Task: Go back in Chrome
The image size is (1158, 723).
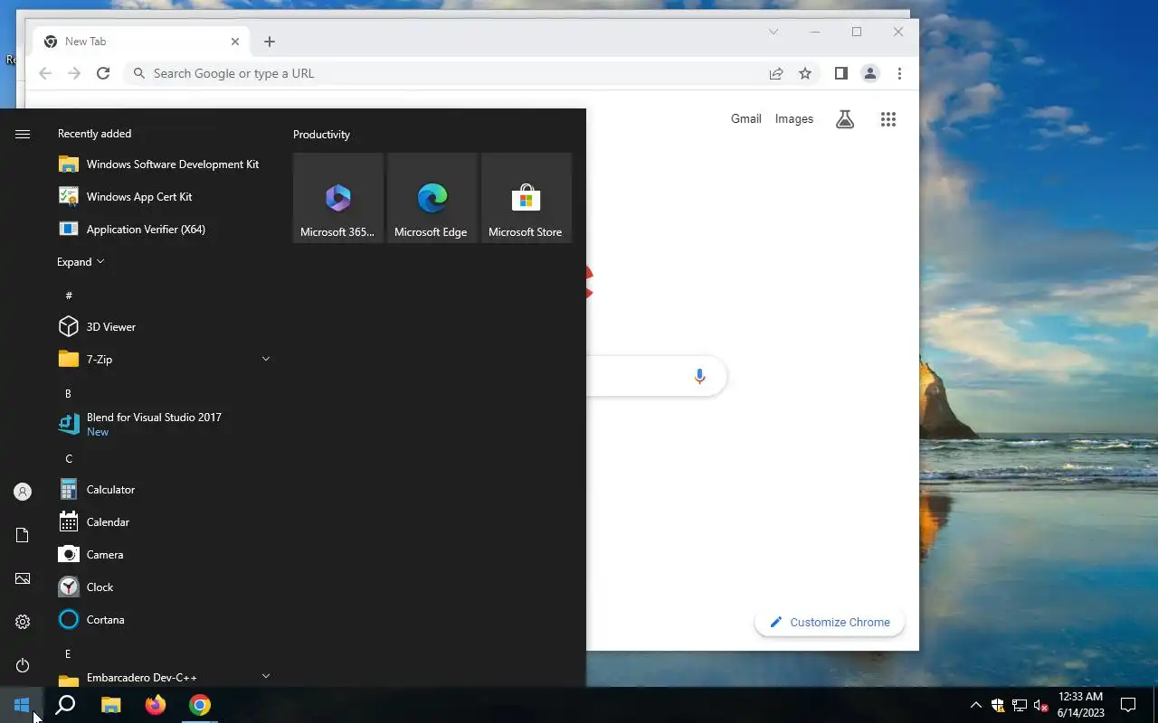Action: pos(45,73)
